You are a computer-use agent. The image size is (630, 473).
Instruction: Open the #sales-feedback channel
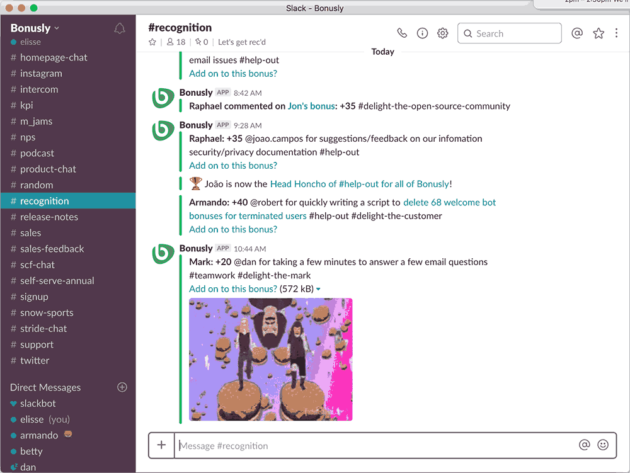tap(68, 249)
